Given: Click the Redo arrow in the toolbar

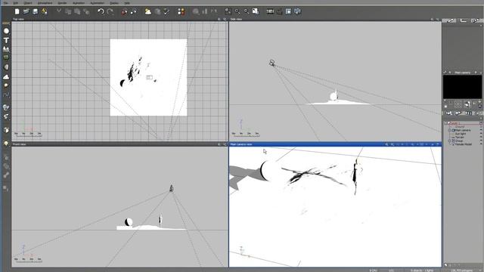Looking at the screenshot, I should (110, 12).
